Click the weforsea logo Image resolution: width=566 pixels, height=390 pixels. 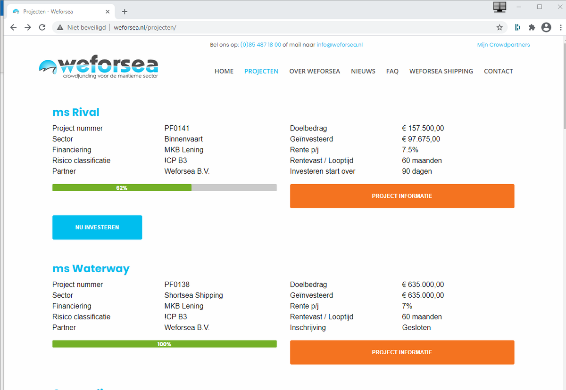[99, 68]
